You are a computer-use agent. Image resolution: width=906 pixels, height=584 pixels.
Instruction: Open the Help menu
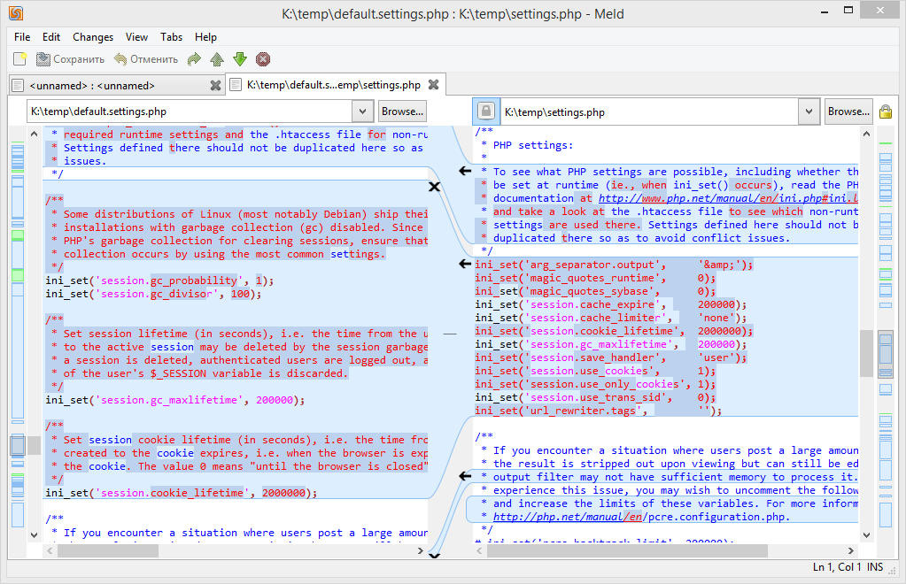coord(205,37)
